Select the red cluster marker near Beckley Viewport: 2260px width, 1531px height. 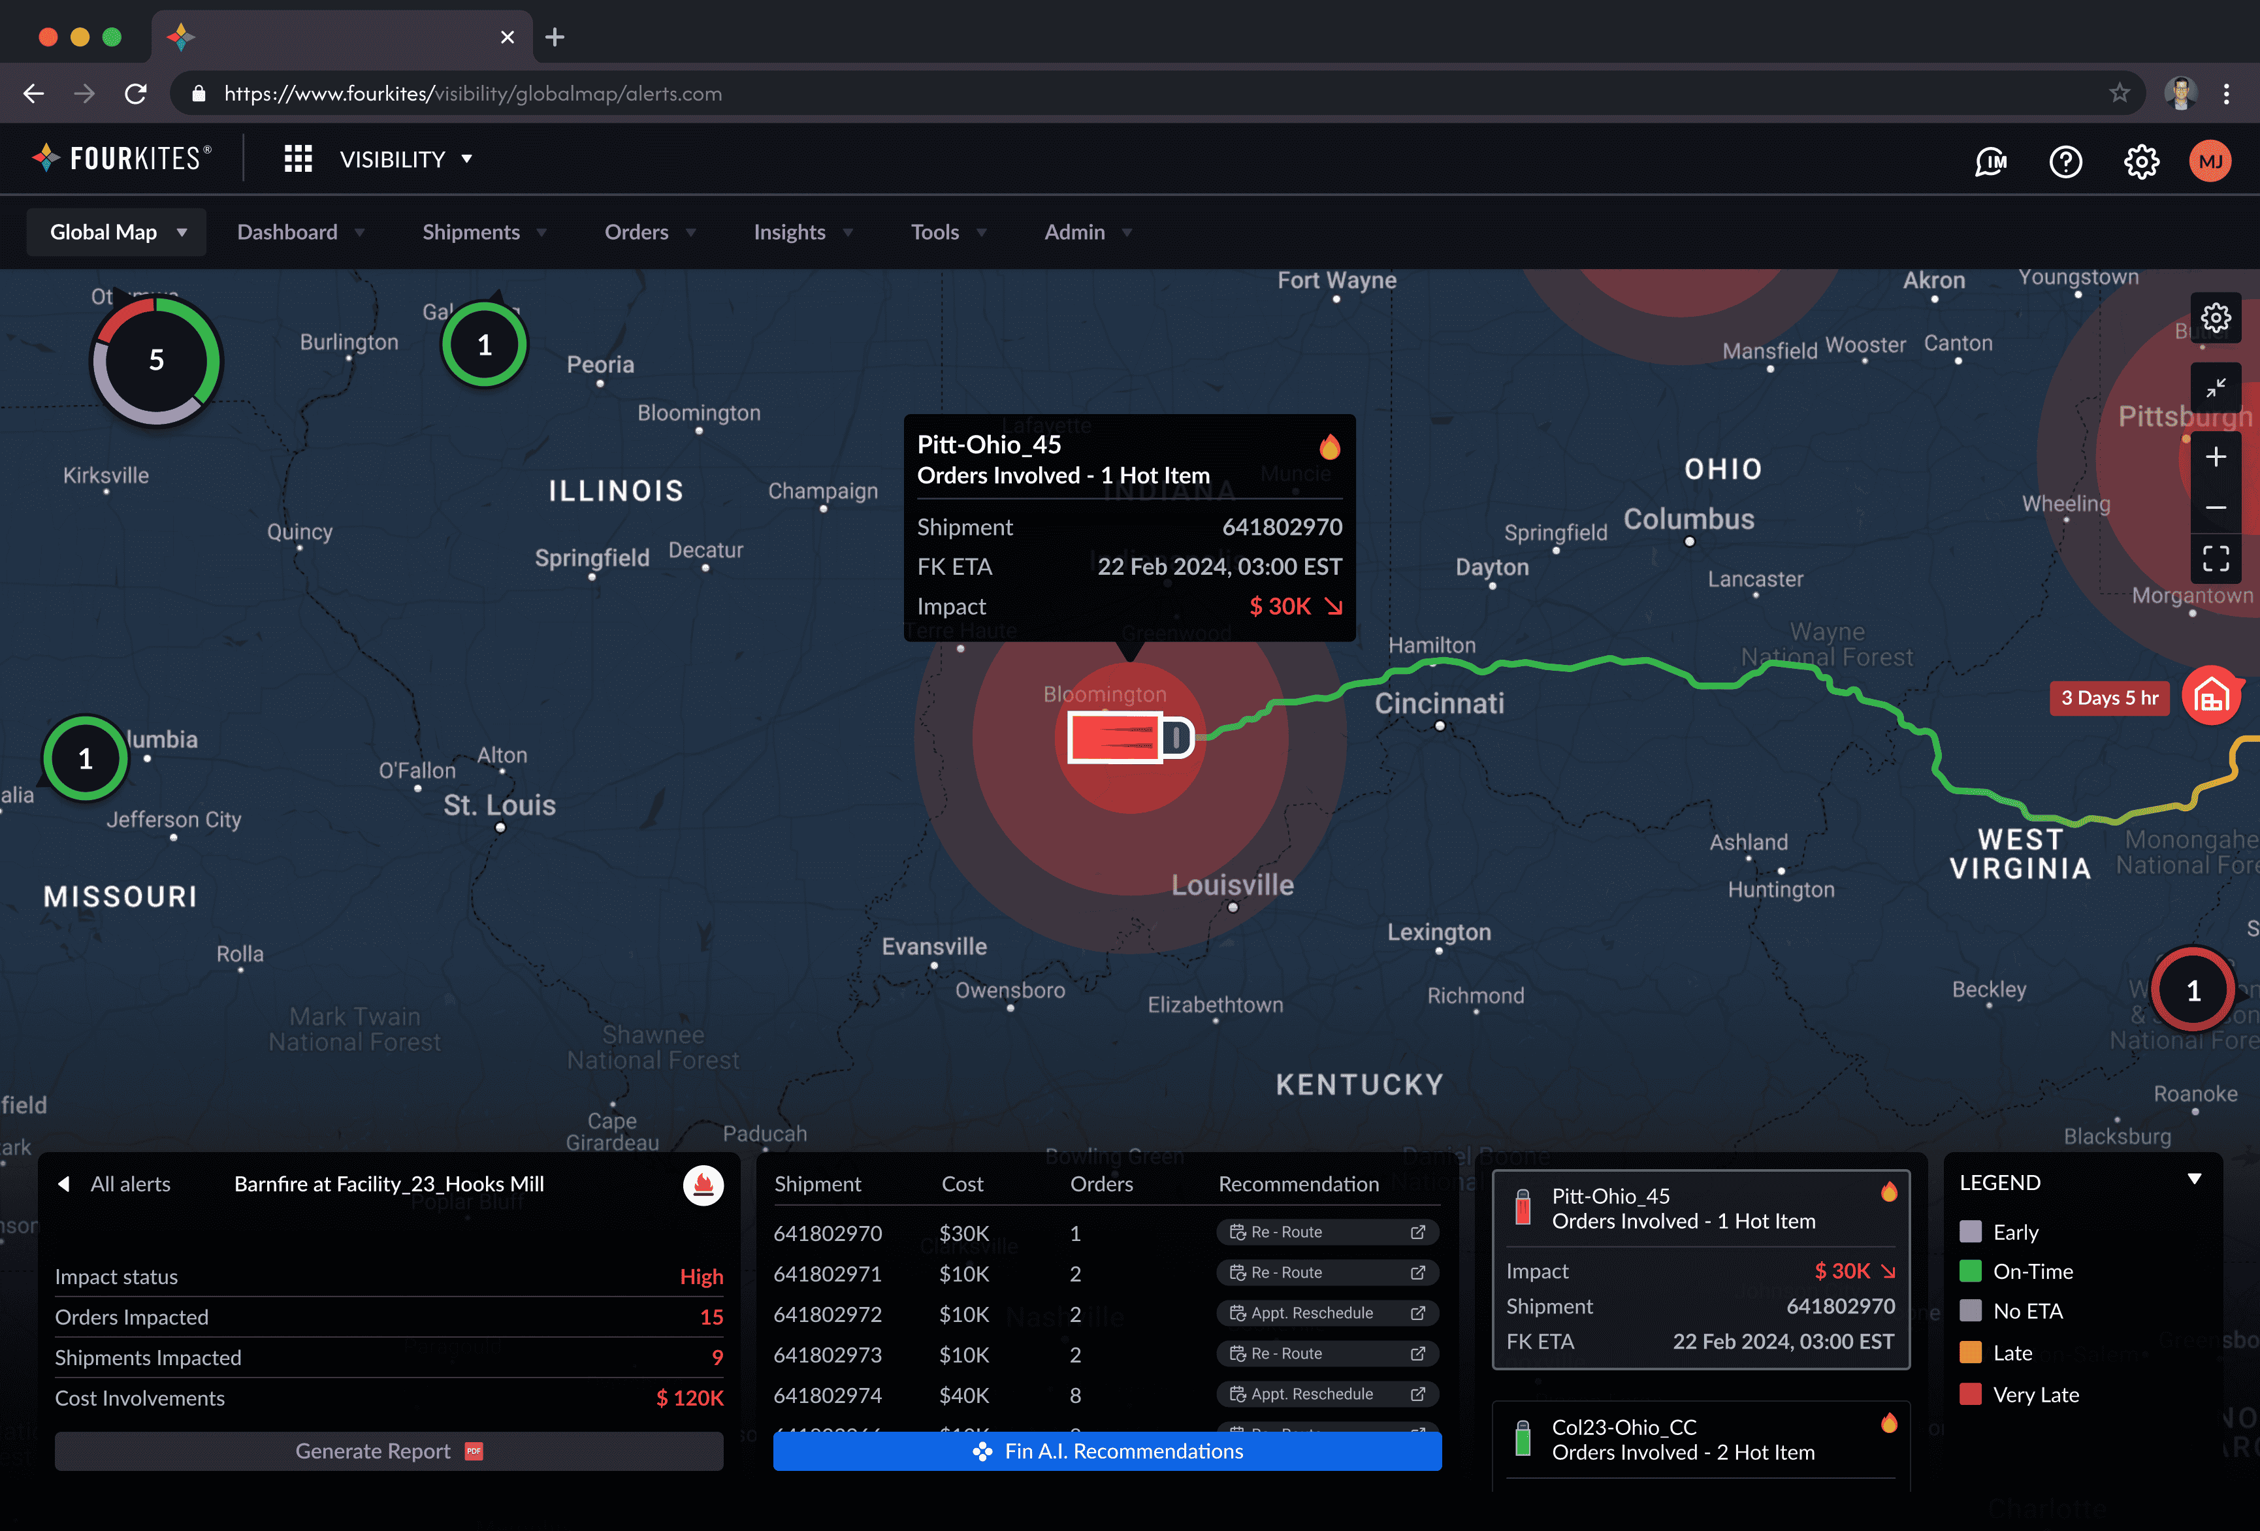point(2193,990)
